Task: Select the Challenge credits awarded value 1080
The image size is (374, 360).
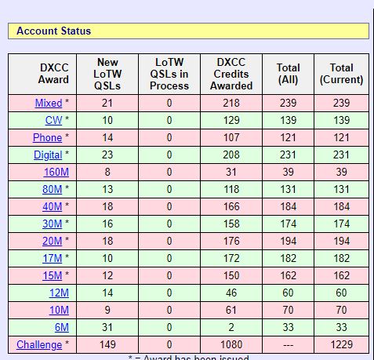Action: [231, 344]
